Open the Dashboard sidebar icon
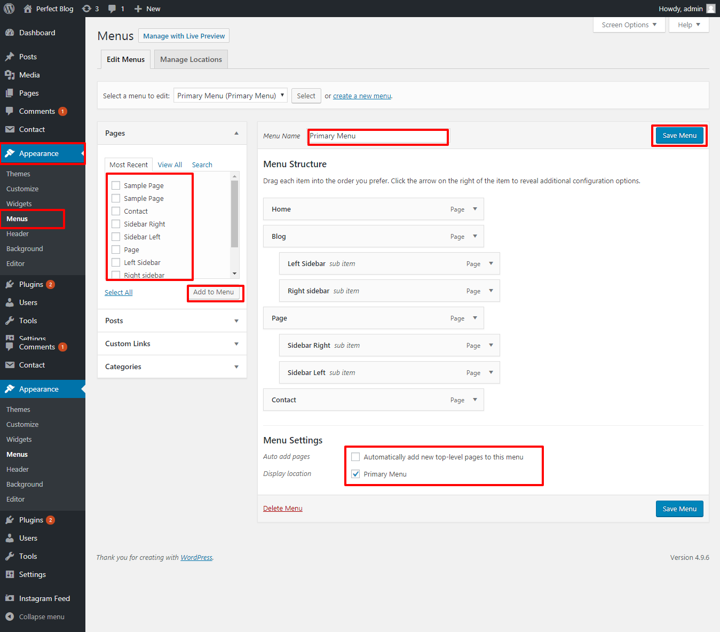Viewport: 720px width, 632px height. [10, 33]
